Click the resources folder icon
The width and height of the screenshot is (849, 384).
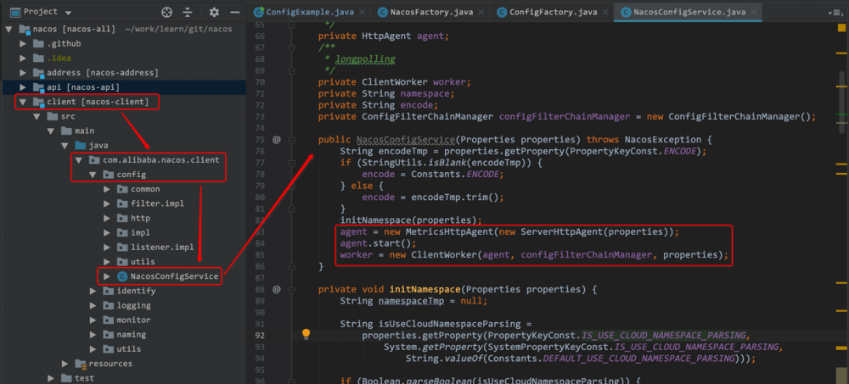pos(80,364)
